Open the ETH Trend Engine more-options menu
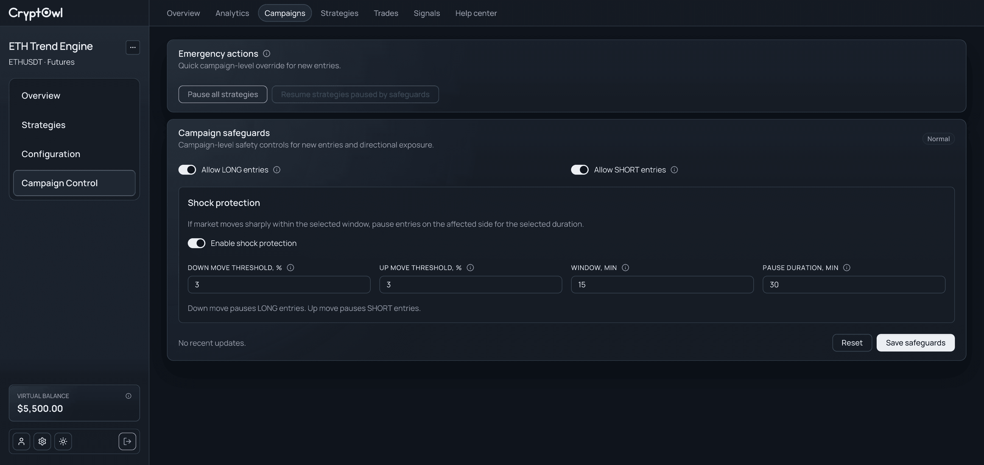Image resolution: width=984 pixels, height=465 pixels. tap(133, 47)
